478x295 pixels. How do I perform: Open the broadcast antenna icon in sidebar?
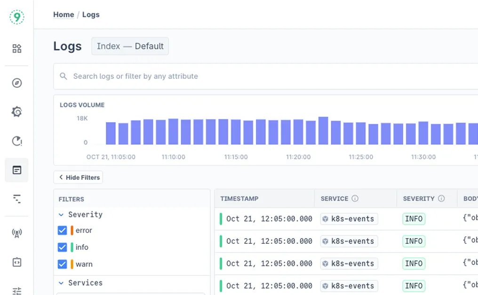point(17,233)
